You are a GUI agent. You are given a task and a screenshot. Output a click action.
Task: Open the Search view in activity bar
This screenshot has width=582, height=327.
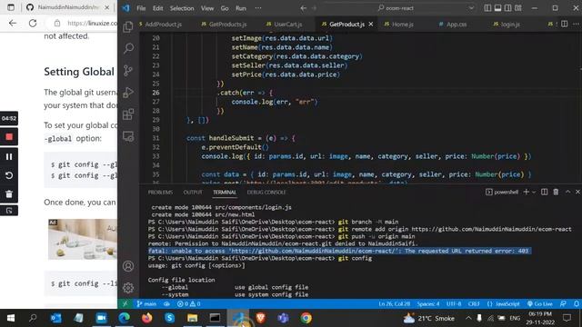coord(128,48)
